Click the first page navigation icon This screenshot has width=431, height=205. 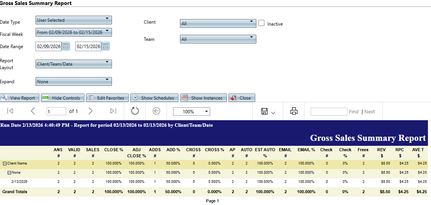[x=10, y=111]
